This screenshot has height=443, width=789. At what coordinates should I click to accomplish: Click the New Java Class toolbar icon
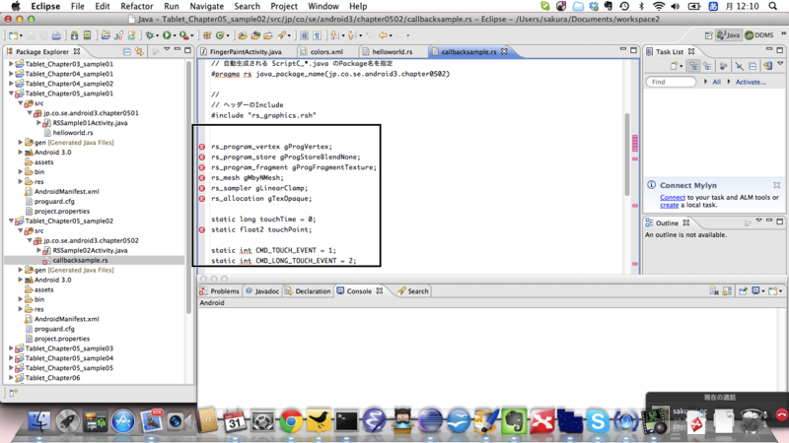tap(220, 35)
